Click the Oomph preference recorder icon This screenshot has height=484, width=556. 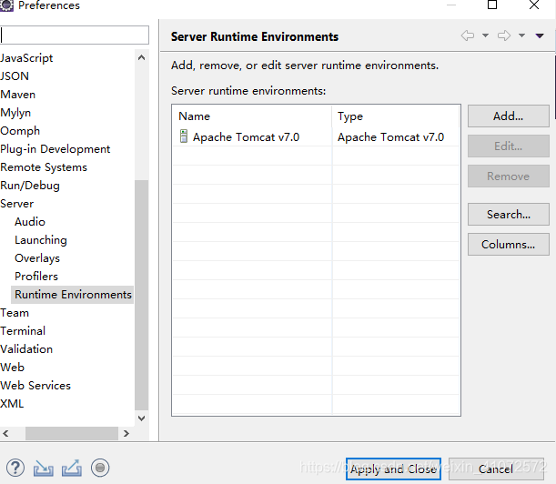[x=100, y=468]
